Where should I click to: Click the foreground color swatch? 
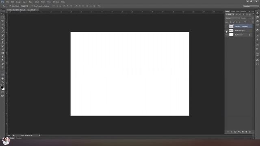pyautogui.click(x=2, y=88)
